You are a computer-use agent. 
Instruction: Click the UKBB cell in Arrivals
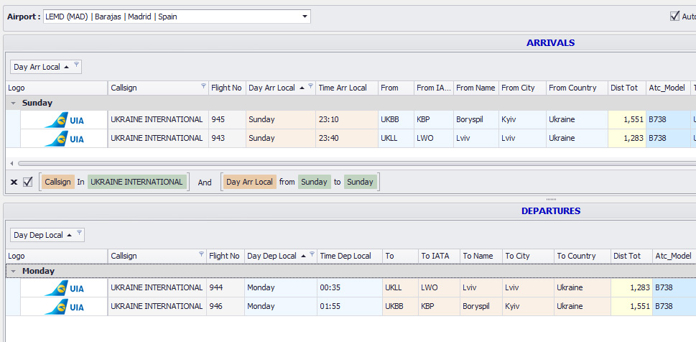click(396, 119)
